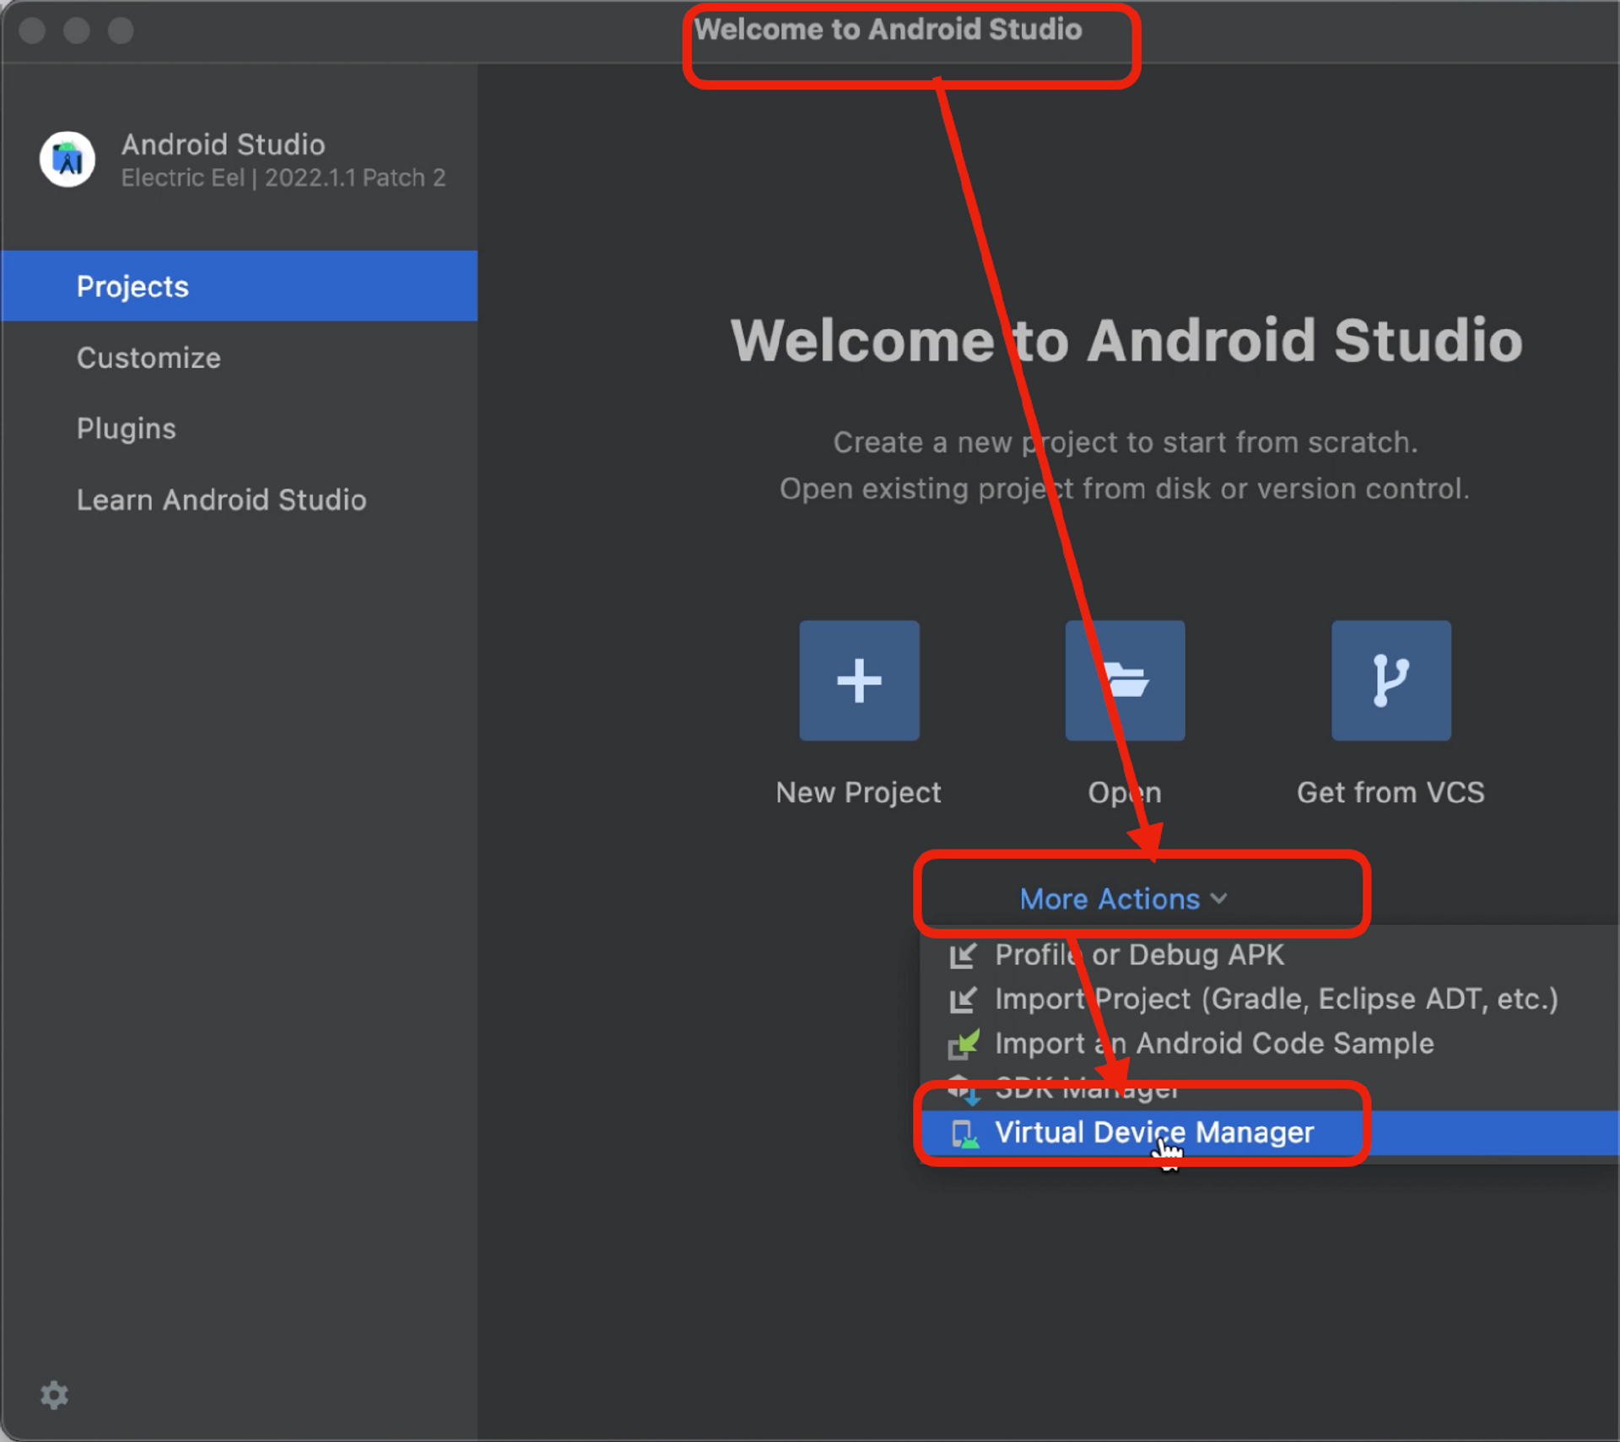Click the window's zoom button
The image size is (1620, 1442).
(x=121, y=30)
